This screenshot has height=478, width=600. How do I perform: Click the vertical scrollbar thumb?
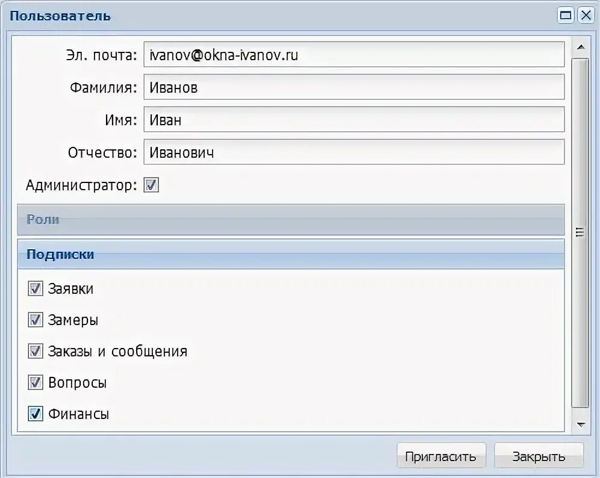pyautogui.click(x=580, y=232)
